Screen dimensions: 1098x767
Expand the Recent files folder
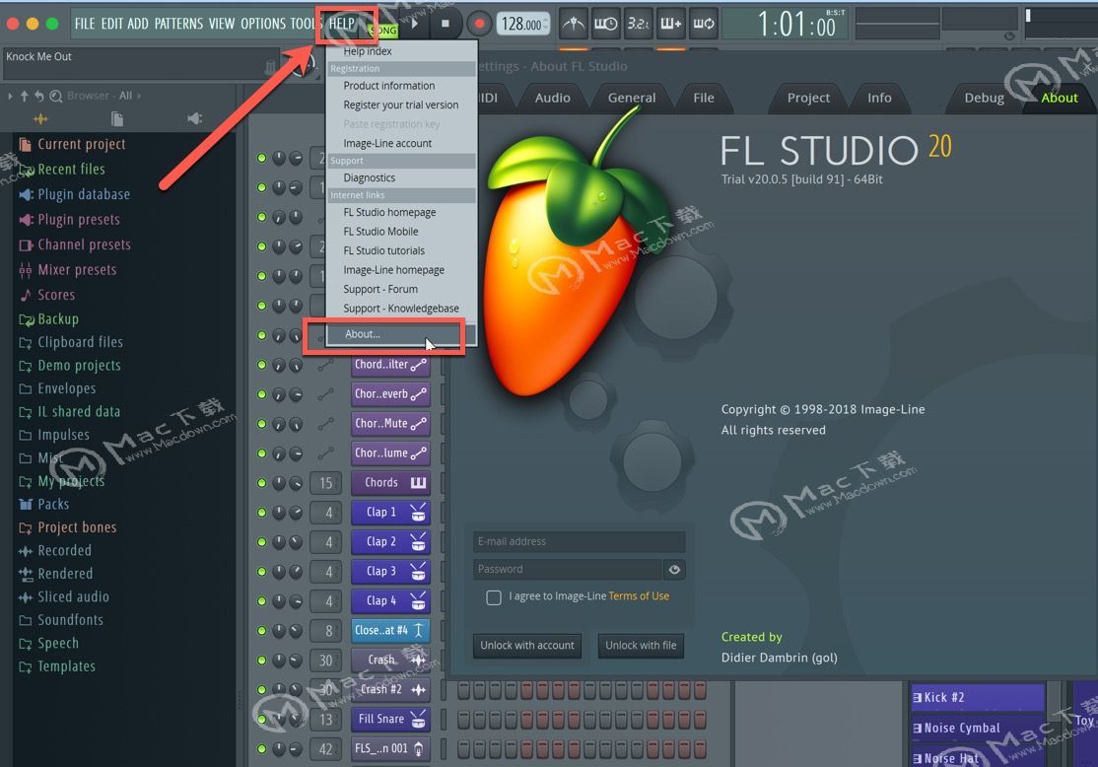point(62,170)
